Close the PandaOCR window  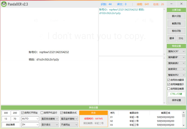tap(181, 4)
